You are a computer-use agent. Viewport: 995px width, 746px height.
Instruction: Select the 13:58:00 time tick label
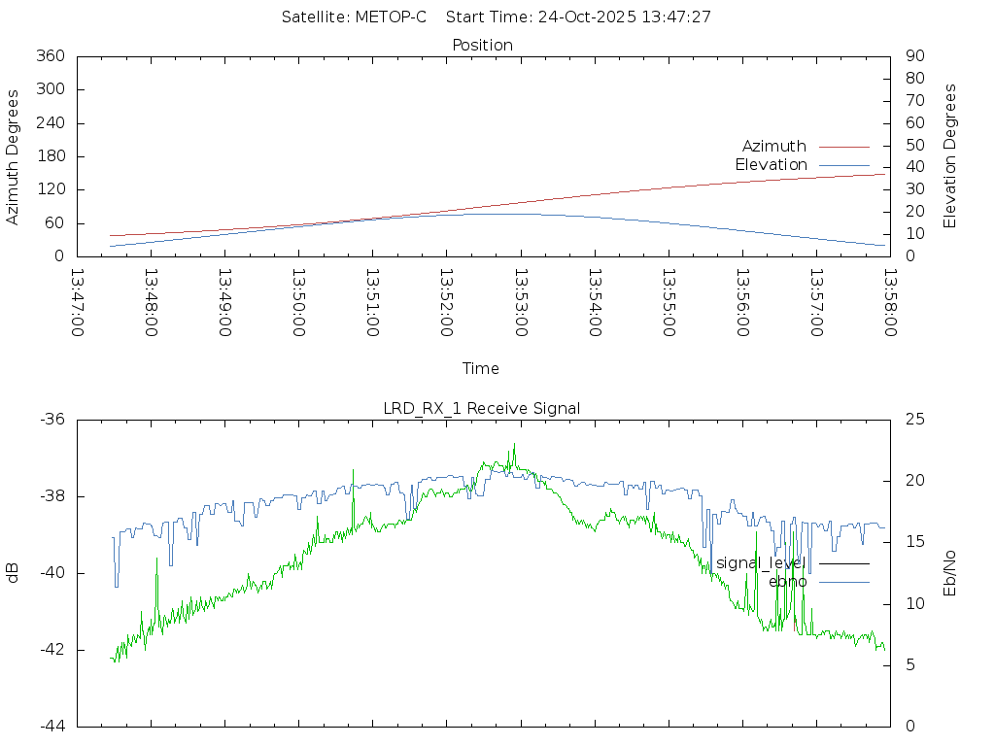point(890,303)
